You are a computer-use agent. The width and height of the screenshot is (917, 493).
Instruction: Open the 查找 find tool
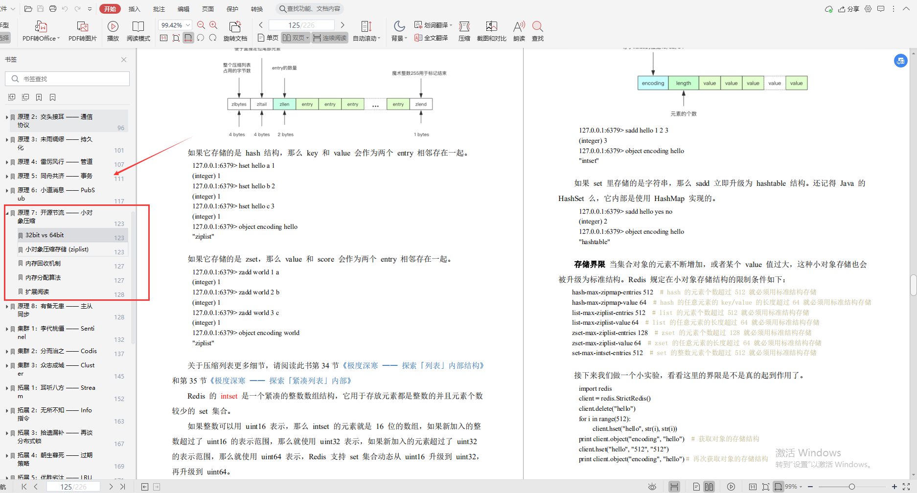pyautogui.click(x=538, y=31)
